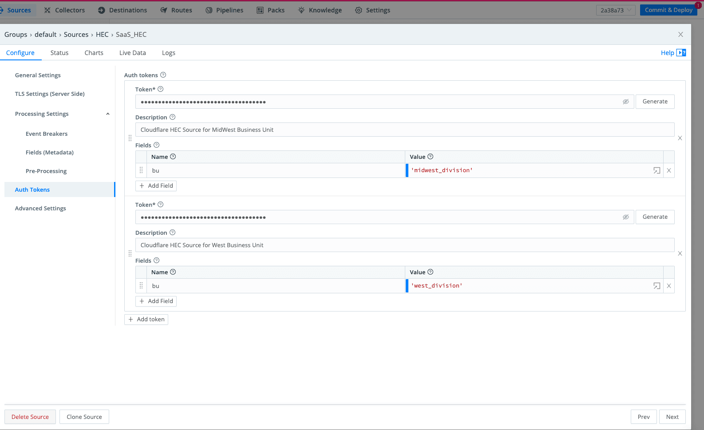704x430 pixels.
Task: Remove the bu field with west_division value
Action: pos(669,286)
